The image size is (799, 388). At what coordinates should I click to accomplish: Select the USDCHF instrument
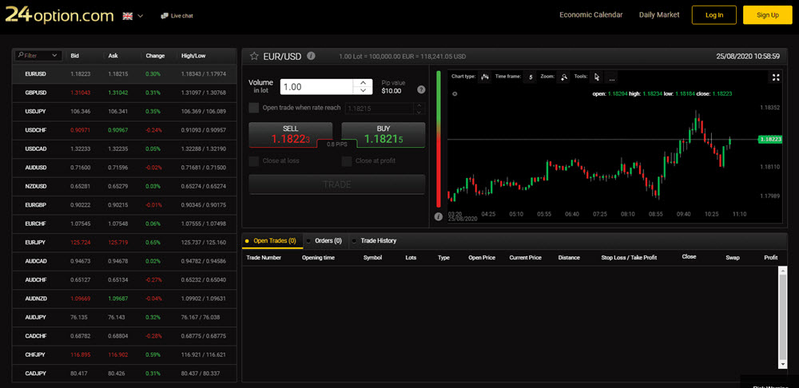[125, 130]
